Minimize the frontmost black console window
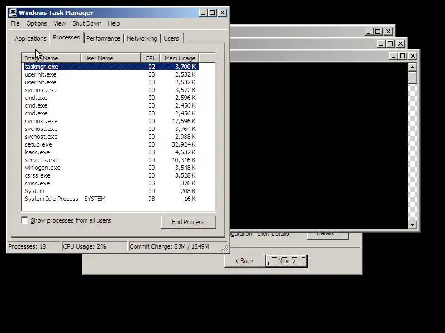445x333 pixels. coord(393,56)
